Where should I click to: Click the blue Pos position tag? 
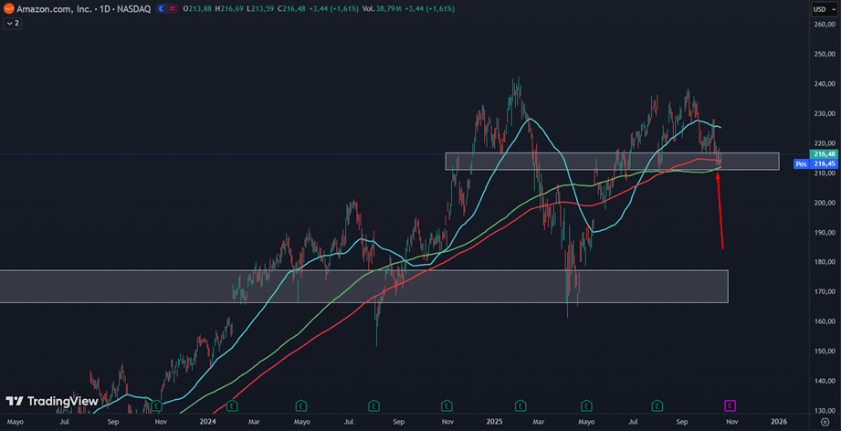(802, 164)
